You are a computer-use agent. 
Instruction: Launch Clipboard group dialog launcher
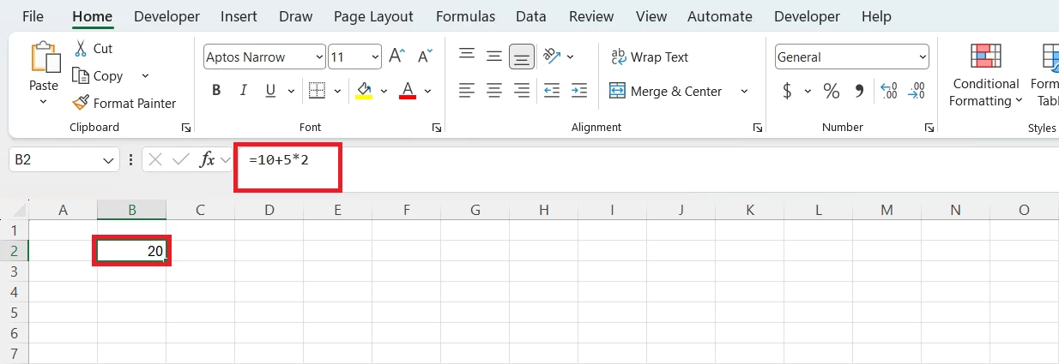186,128
